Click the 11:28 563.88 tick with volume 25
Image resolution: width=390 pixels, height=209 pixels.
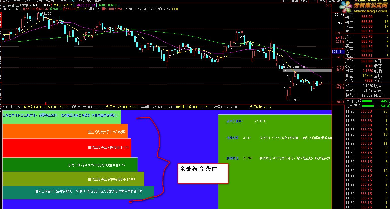pyautogui.click(x=367, y=111)
